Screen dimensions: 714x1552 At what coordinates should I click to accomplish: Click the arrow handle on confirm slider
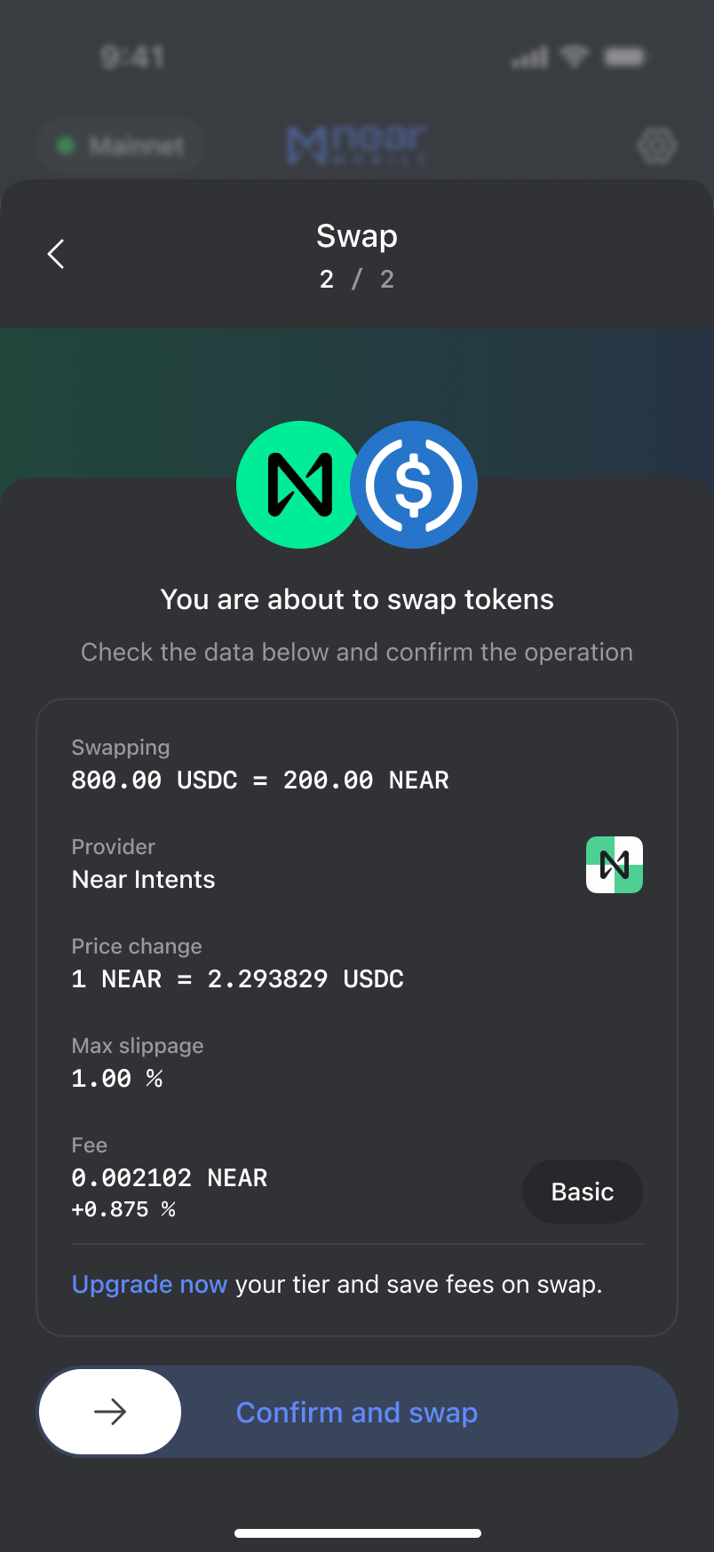110,1412
